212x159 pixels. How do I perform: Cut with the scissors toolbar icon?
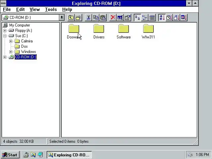pyautogui.click(x=88, y=18)
